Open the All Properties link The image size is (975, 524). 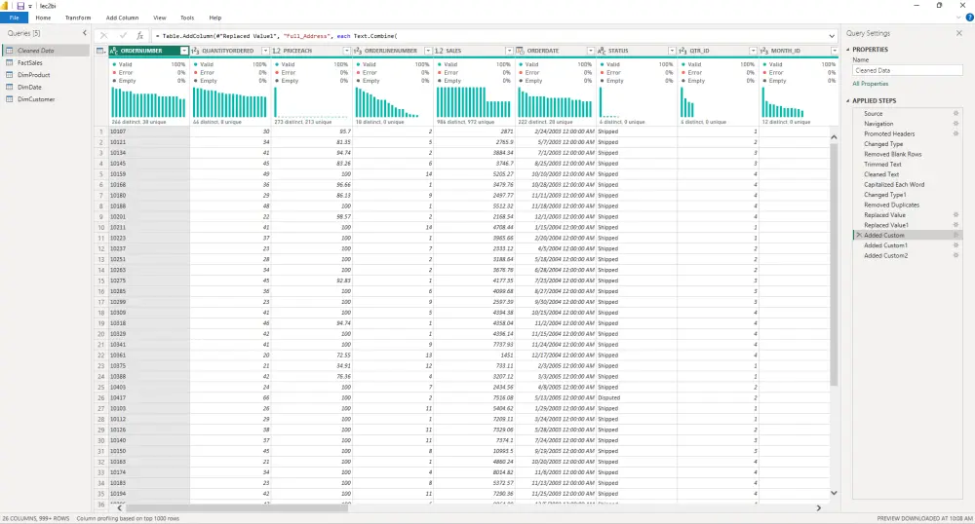871,84
